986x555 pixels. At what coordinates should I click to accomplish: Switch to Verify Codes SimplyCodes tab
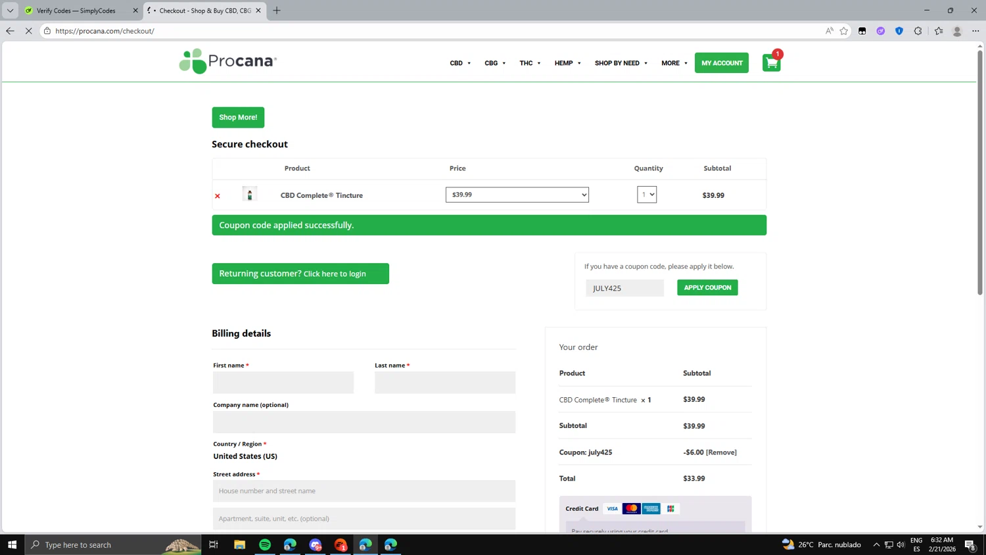[x=76, y=11]
